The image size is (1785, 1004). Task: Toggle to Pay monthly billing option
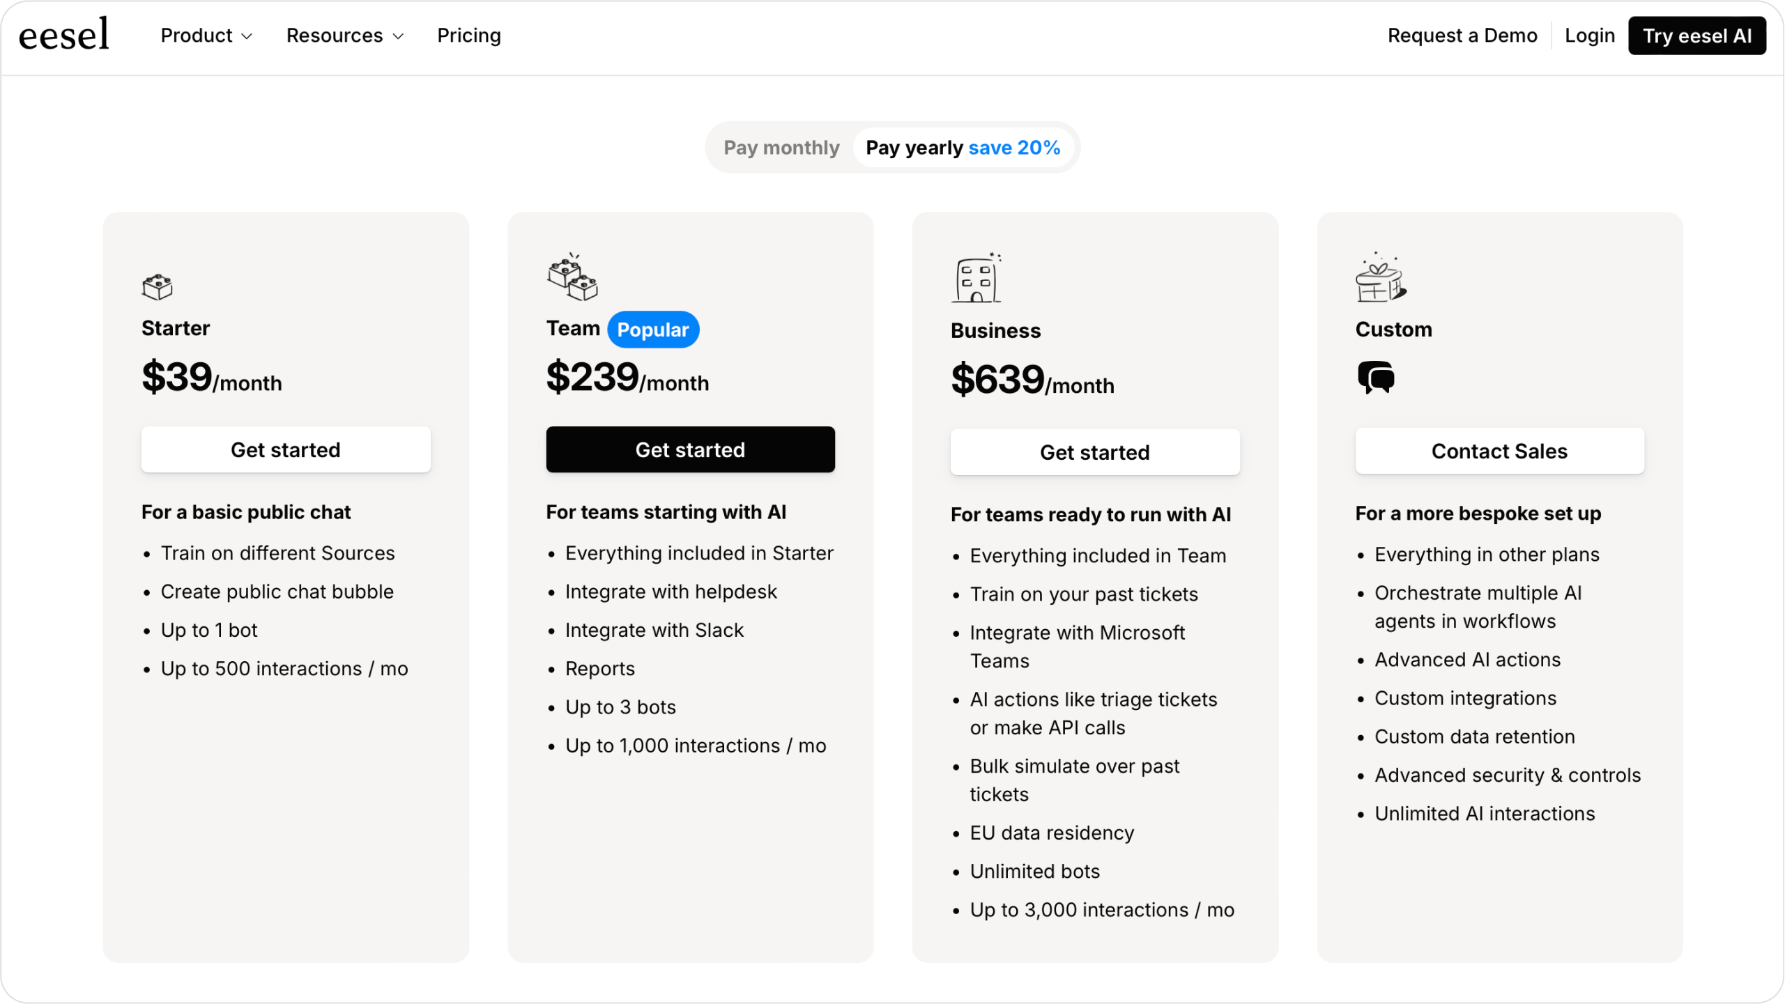click(781, 147)
